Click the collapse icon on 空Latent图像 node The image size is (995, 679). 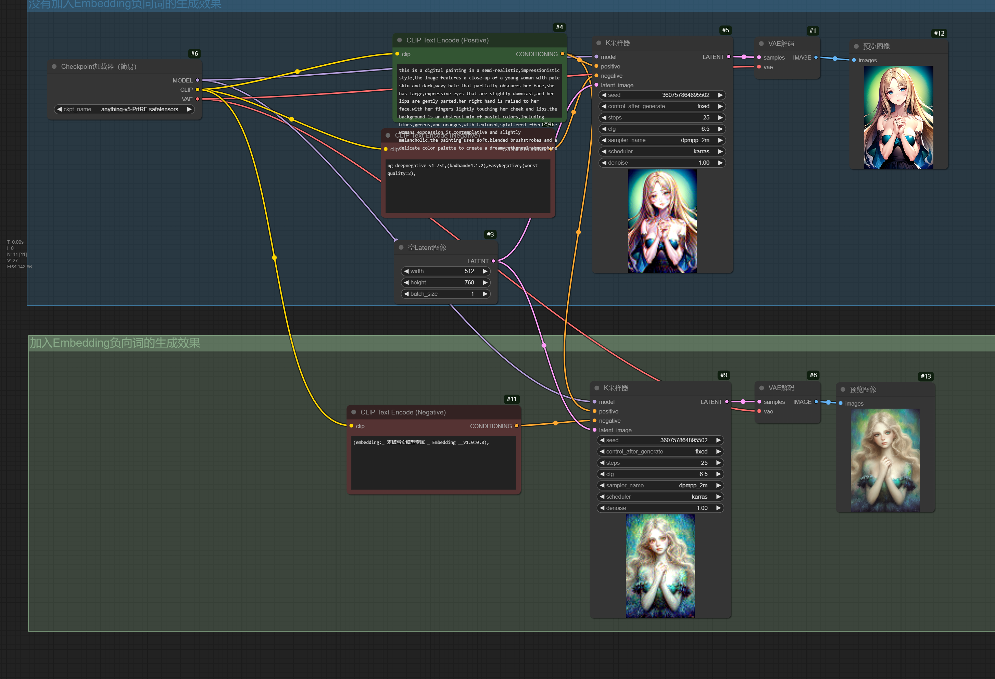click(x=401, y=247)
